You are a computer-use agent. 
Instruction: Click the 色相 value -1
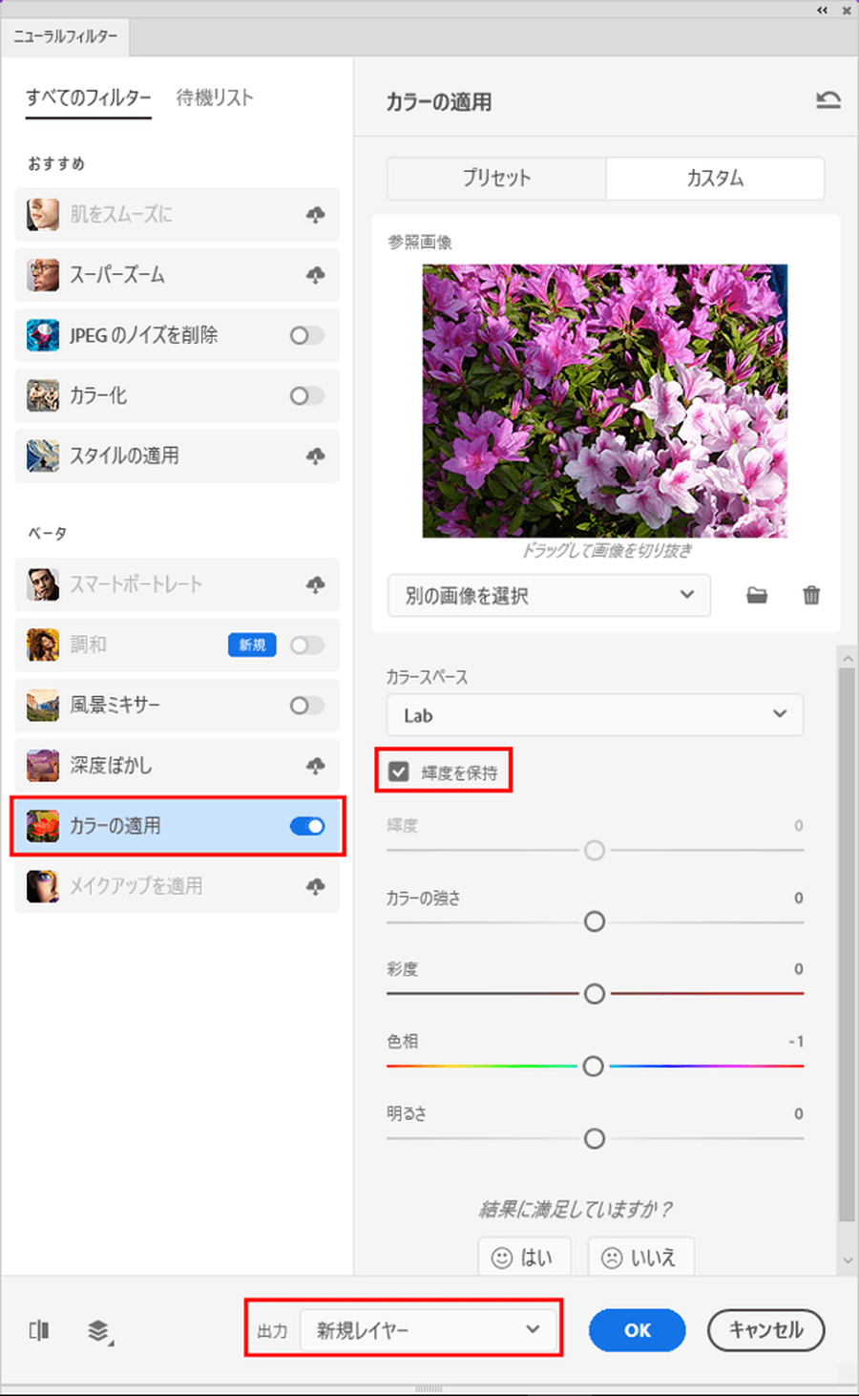[796, 1042]
